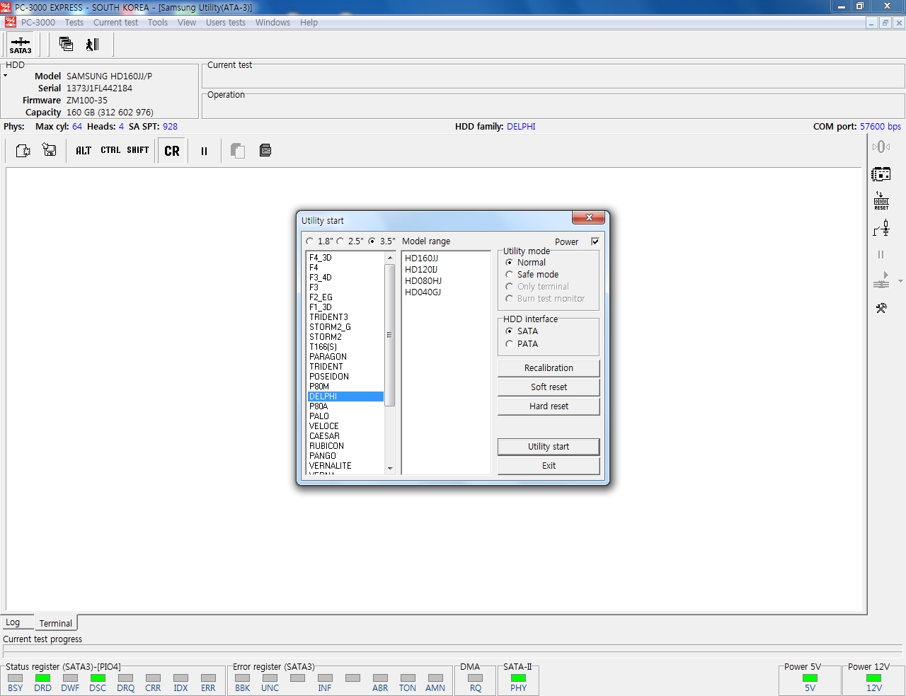This screenshot has height=696, width=906.
Task: Expand the small HDD panel arrow
Action: (x=5, y=75)
